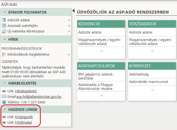The width and height of the screenshot is (177, 130).
Task: Click the chain icon beside Hibabejelentő link
Action: click(x=4, y=91)
